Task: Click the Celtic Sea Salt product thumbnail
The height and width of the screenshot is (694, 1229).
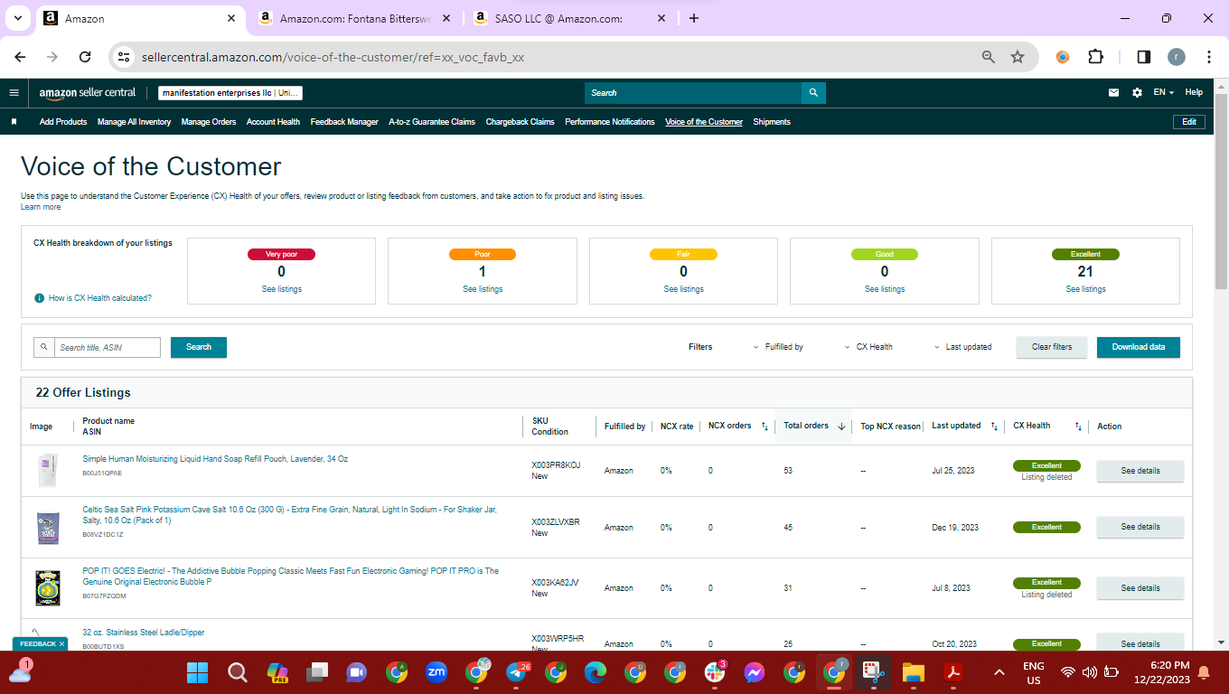Action: pos(47,527)
